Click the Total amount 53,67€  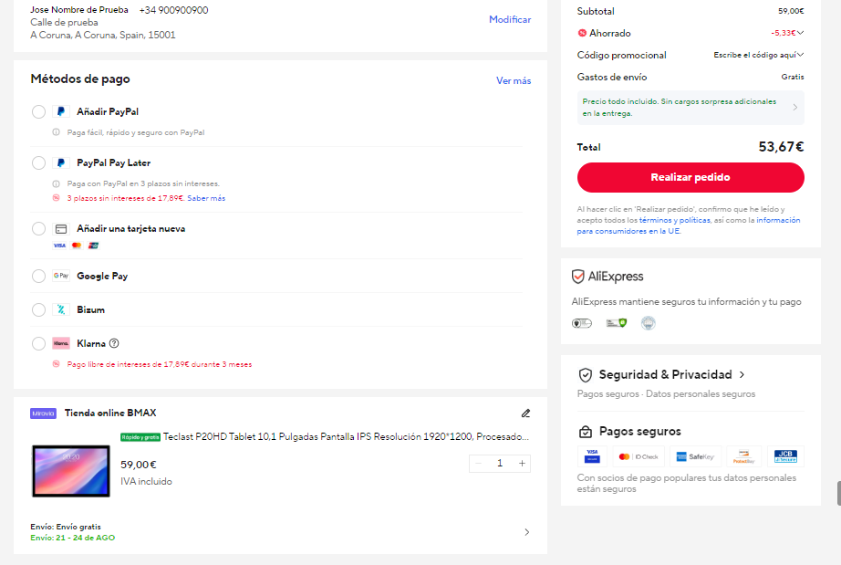point(781,146)
